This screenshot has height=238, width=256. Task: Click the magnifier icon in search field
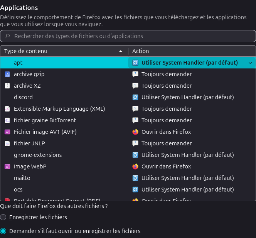point(8,36)
